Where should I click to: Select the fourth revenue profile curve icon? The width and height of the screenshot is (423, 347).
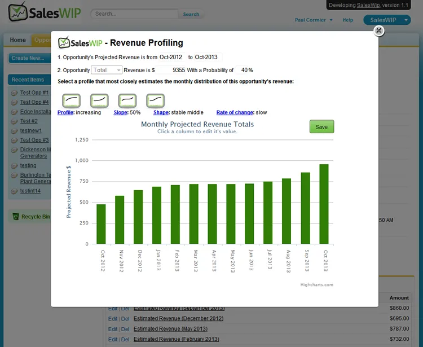[x=156, y=100]
